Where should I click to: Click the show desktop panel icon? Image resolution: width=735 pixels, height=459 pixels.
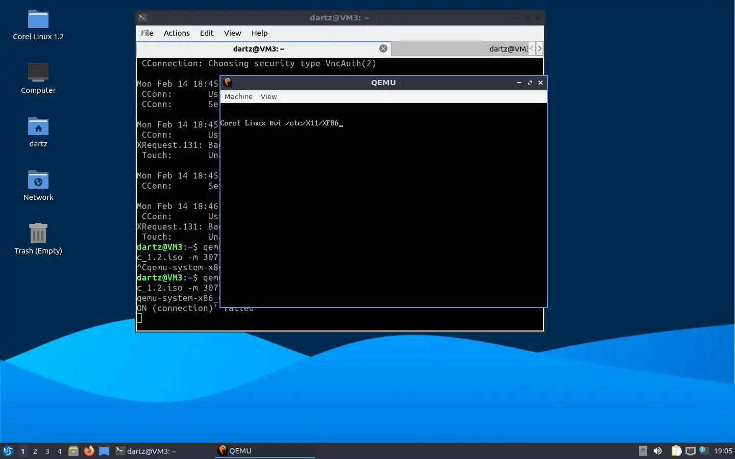pyautogui.click(x=104, y=451)
